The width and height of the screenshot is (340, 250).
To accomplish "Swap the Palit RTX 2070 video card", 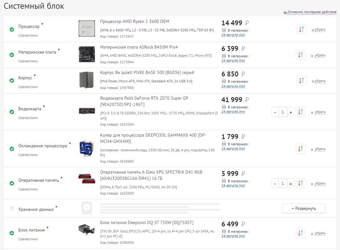I will click(301, 112).
